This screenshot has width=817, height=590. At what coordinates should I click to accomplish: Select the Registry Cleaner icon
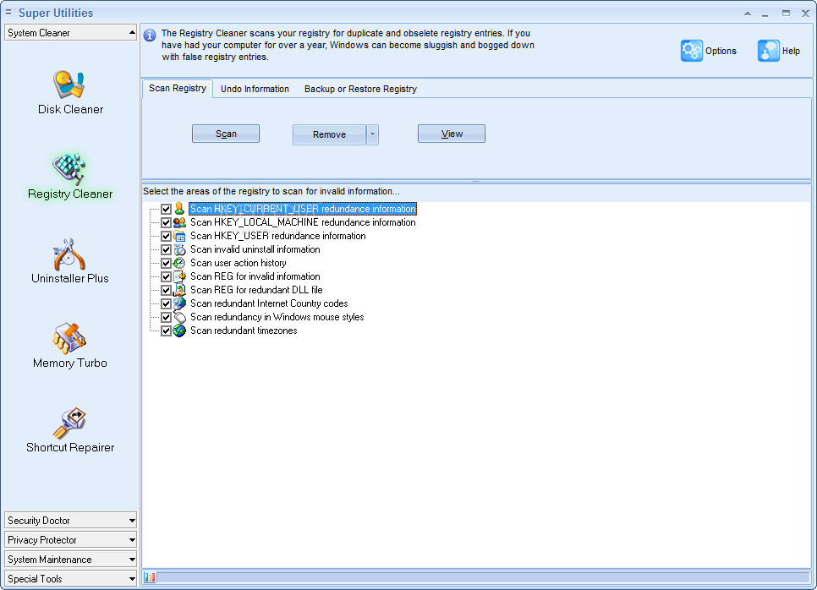[69, 169]
